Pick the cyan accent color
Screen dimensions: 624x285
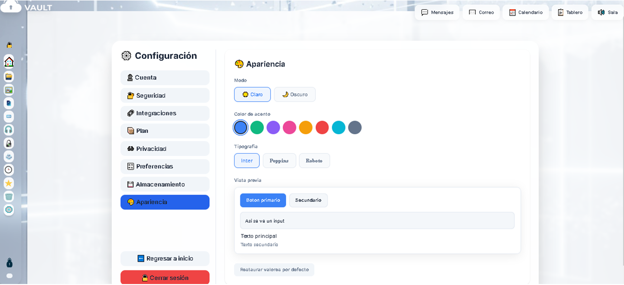click(x=339, y=127)
